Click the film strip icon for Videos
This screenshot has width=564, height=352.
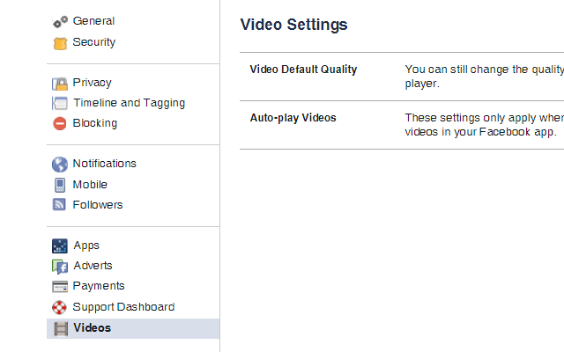point(60,328)
